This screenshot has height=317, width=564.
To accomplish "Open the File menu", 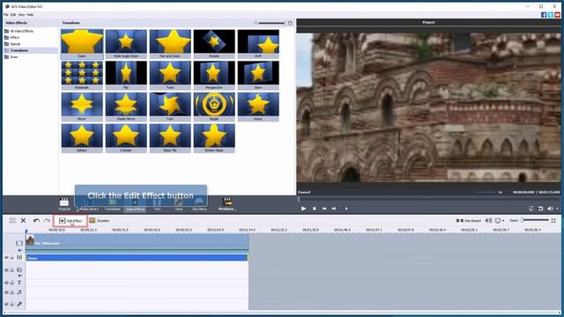I will 6,15.
